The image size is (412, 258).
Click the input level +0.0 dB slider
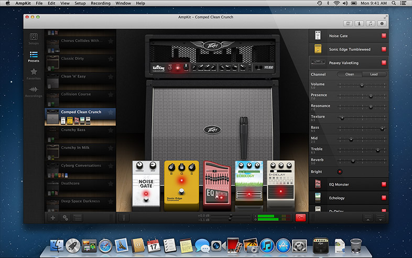pyautogui.click(x=230, y=216)
